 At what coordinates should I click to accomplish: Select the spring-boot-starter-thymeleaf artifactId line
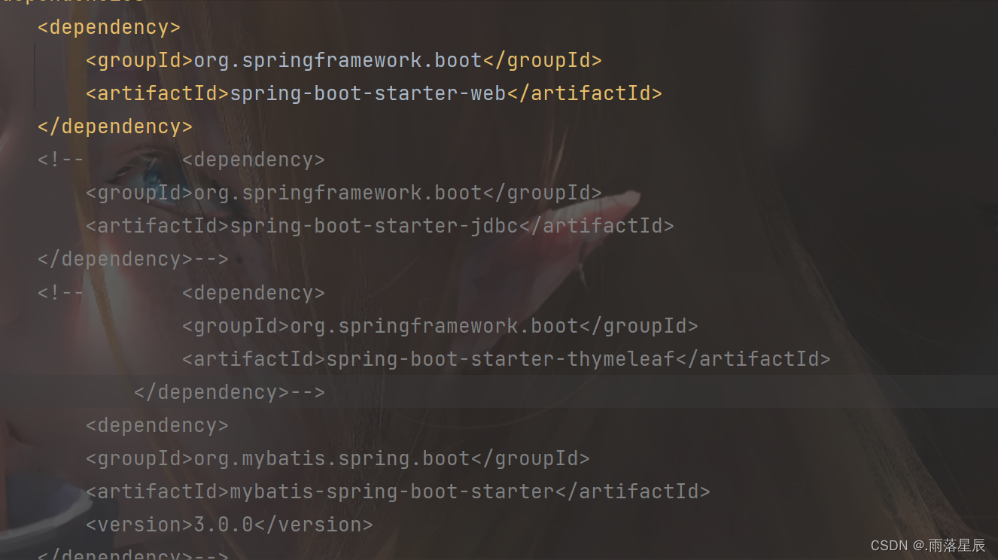[x=506, y=359]
